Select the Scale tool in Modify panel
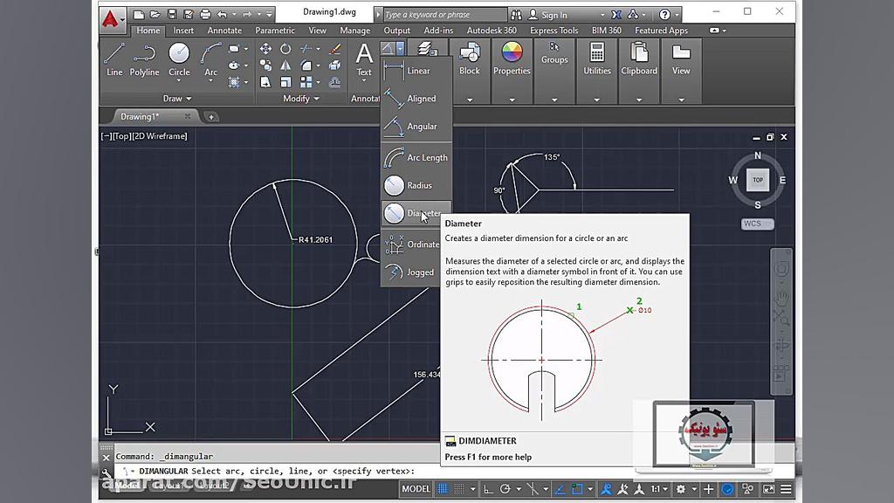Viewport: 894px width, 503px height. [285, 82]
